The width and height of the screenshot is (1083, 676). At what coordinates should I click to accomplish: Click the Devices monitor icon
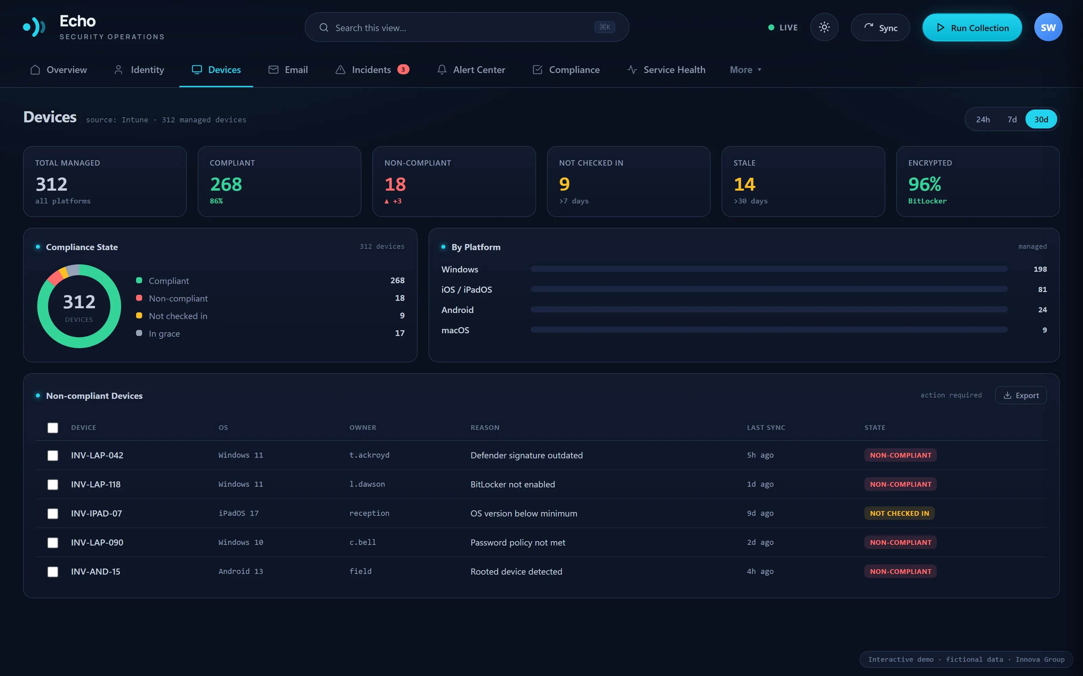pos(196,70)
